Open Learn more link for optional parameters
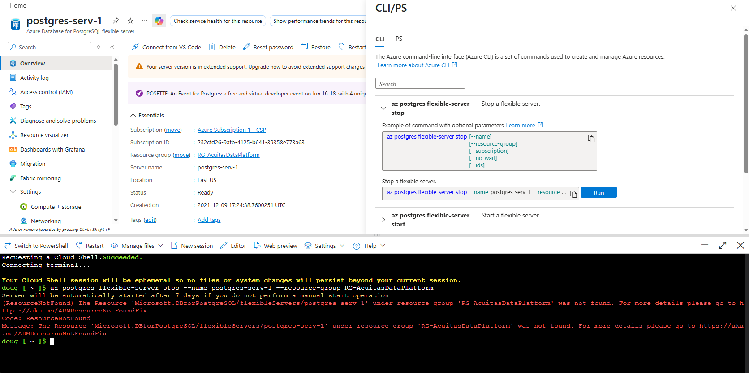This screenshot has width=749, height=373. (524, 126)
